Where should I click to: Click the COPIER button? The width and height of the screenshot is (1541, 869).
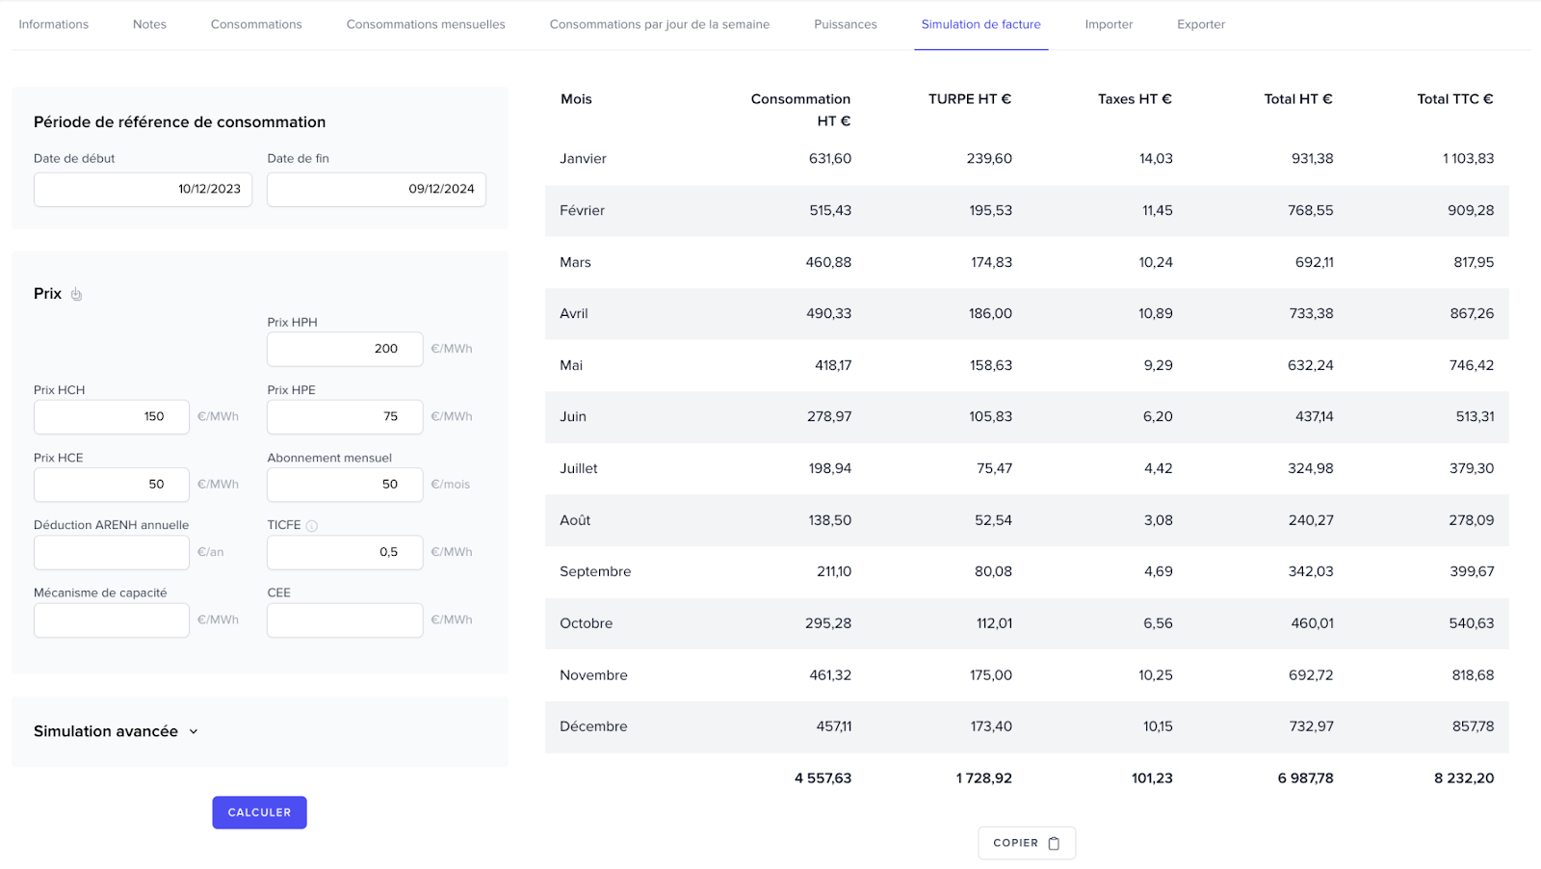(1027, 843)
